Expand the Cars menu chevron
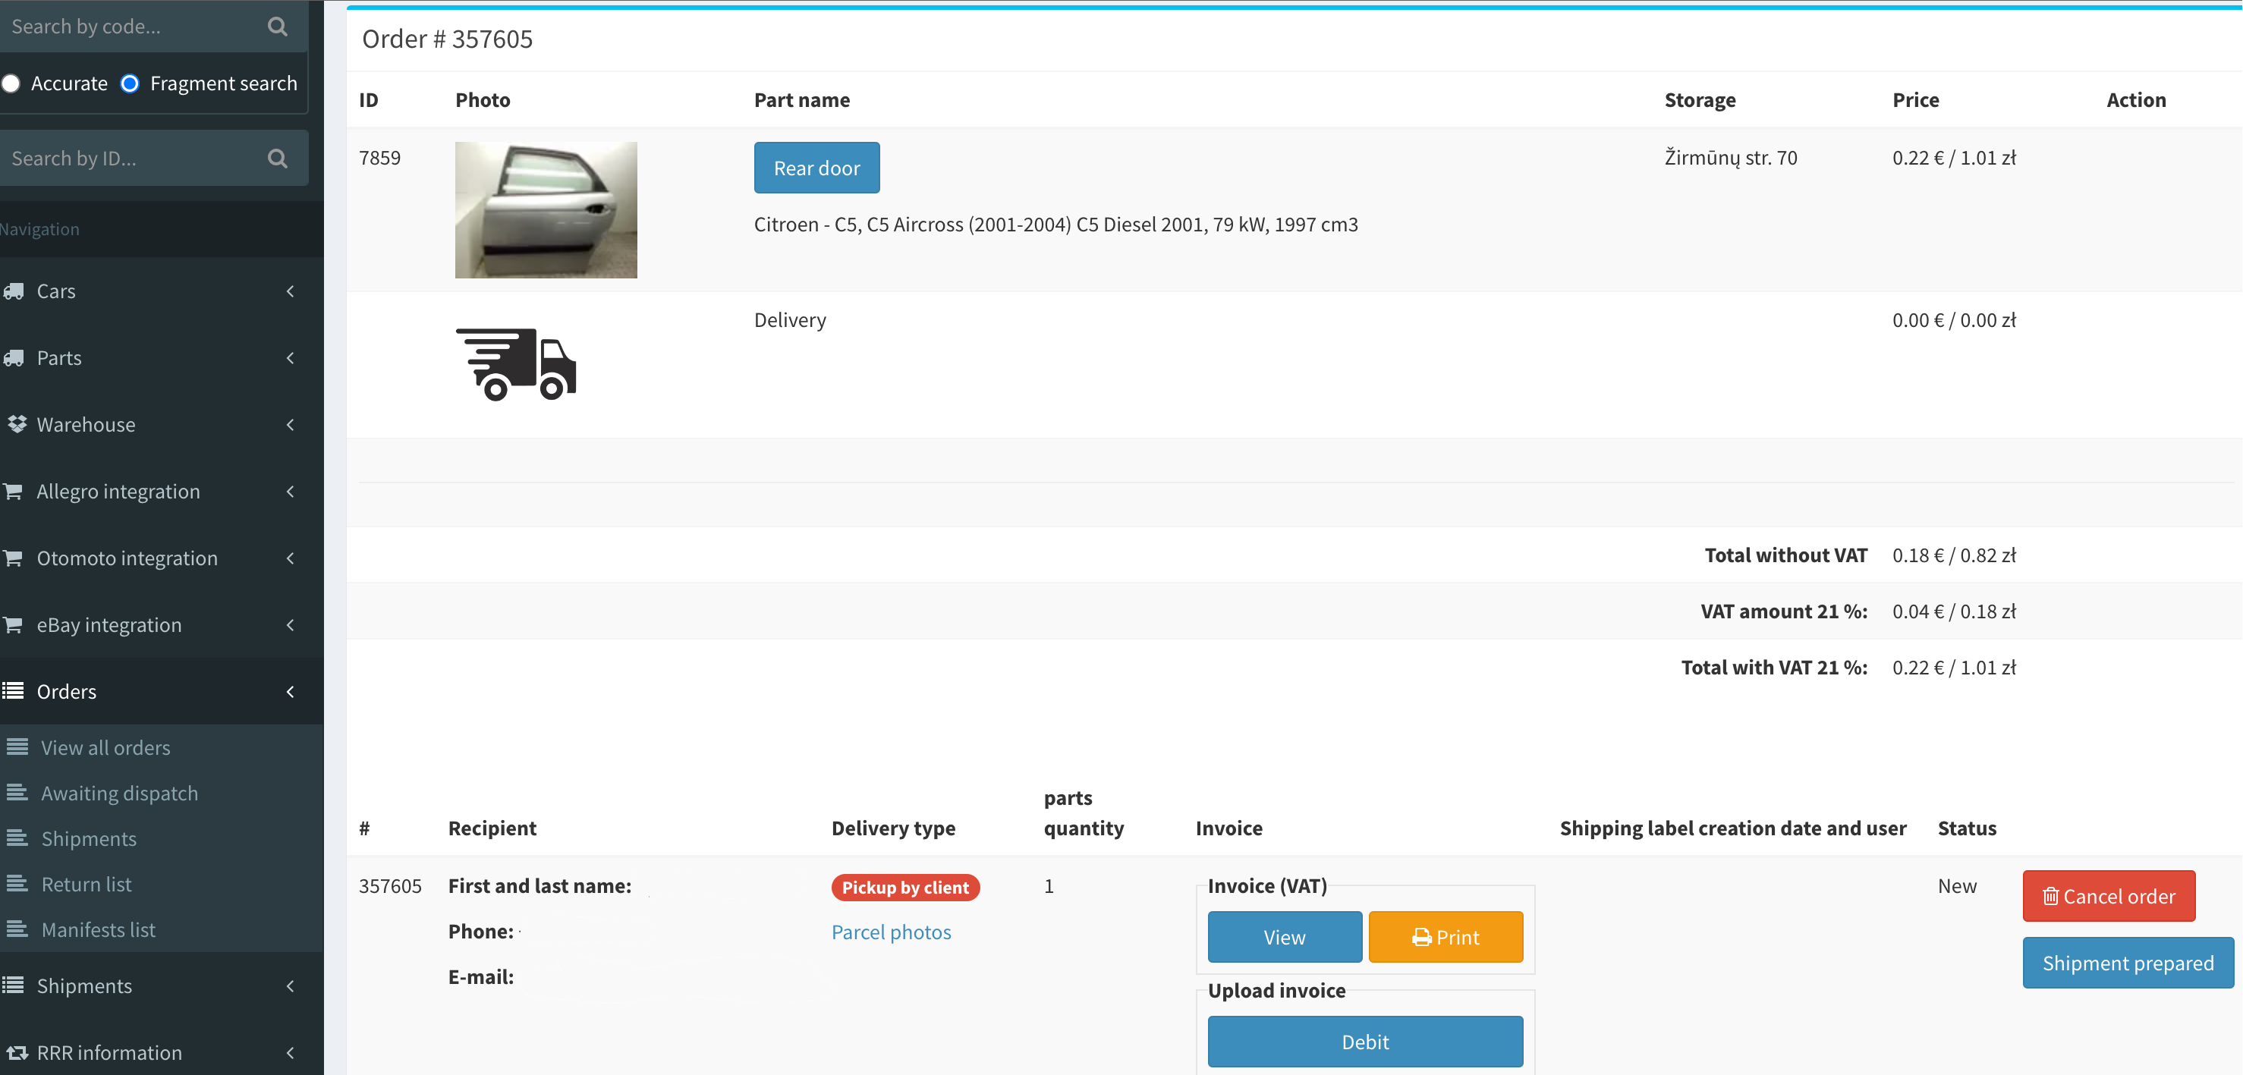The height and width of the screenshot is (1075, 2243). pos(290,291)
